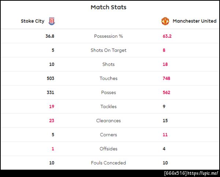
Task: Select Stoke City's 23 clearances value
Action: pos(52,121)
